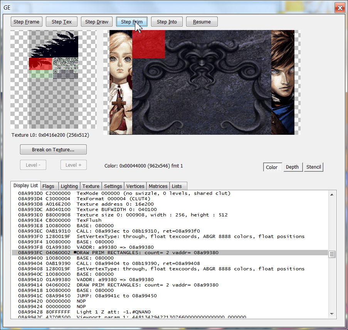Toggle the Color framebuffer view
This screenshot has height=330, width=348.
point(272,167)
